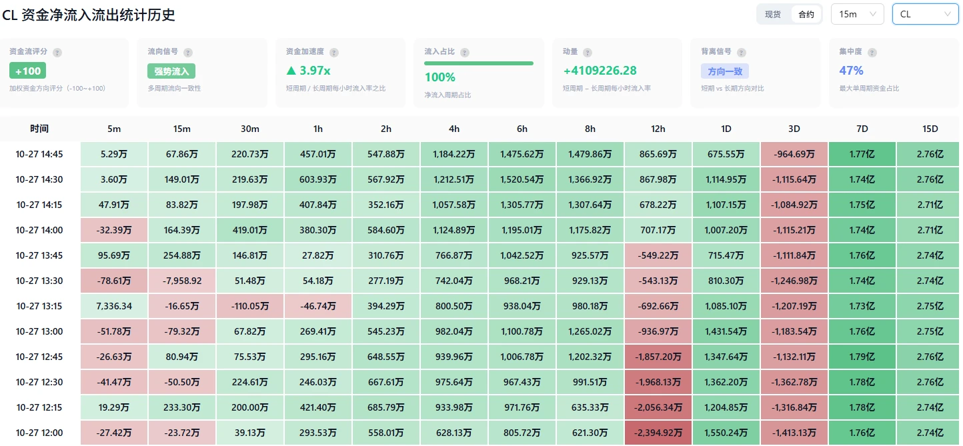
Task: Open the 15m interval dropdown
Action: 858,14
